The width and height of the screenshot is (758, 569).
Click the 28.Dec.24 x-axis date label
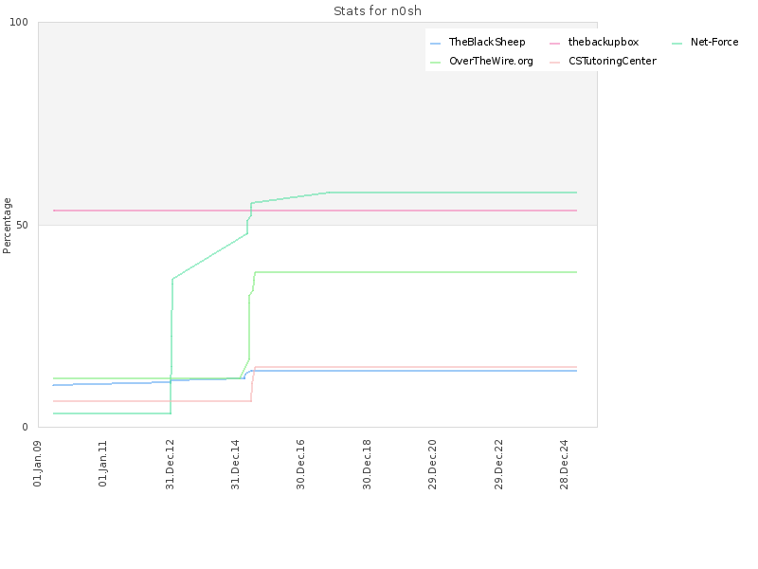click(x=564, y=465)
